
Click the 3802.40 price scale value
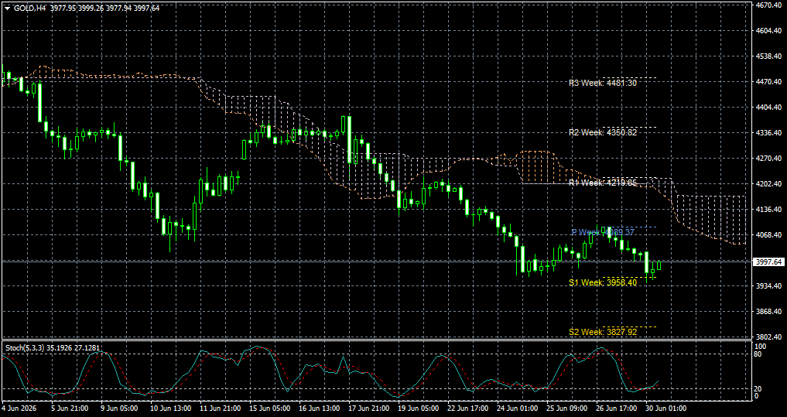click(x=768, y=337)
